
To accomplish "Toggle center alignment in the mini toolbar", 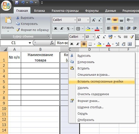I will [x=84, y=44].
